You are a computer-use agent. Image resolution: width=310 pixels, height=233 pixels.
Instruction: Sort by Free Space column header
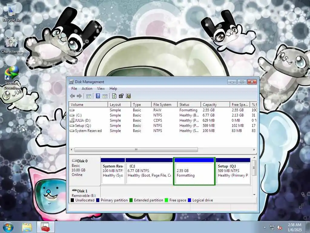240,104
